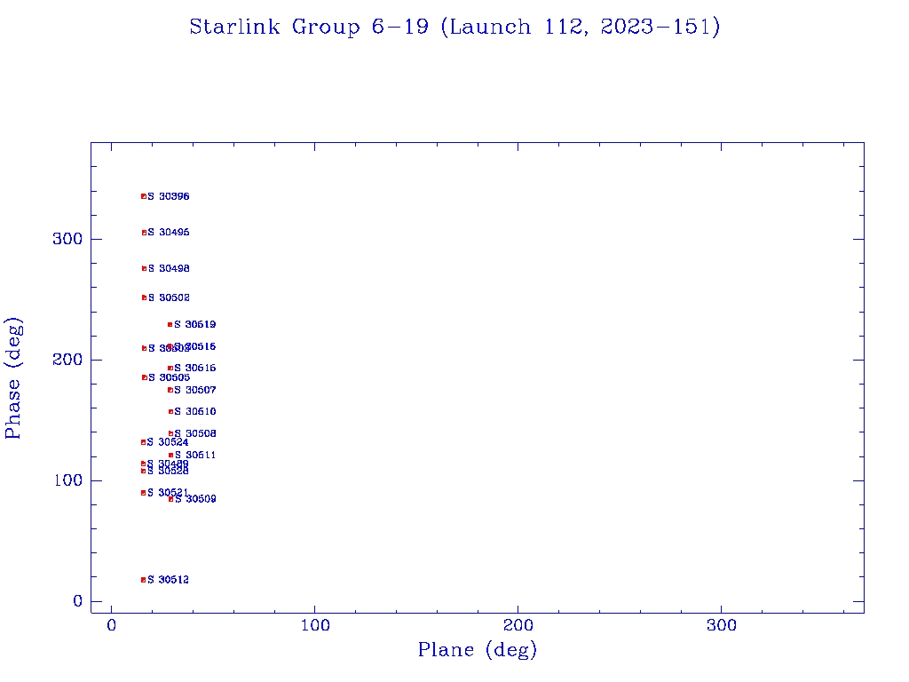This screenshot has height=682, width=909.
Task: Select the S 30509 satellite marker
Action: [170, 499]
